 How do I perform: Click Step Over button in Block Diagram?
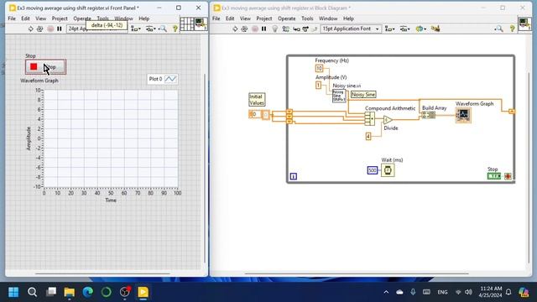pos(305,29)
